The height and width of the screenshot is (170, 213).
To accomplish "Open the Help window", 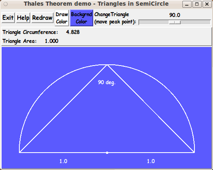I will [23, 18].
